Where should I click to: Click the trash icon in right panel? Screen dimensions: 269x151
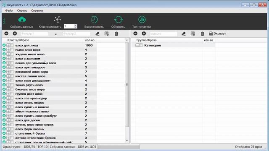(203, 34)
